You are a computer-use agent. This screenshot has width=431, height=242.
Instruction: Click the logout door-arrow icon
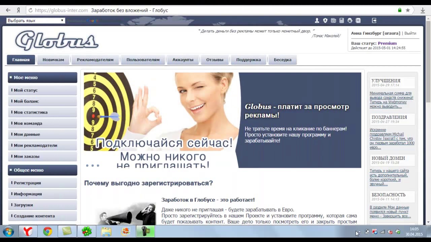click(374, 21)
